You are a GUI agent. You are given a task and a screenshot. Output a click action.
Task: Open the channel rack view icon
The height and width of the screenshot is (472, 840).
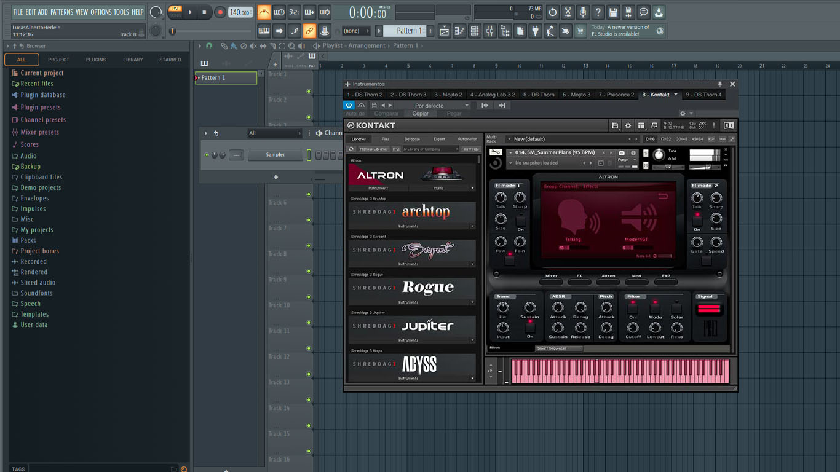pos(475,31)
